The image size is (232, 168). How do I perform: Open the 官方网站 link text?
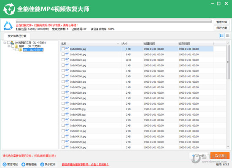tap(13, 165)
